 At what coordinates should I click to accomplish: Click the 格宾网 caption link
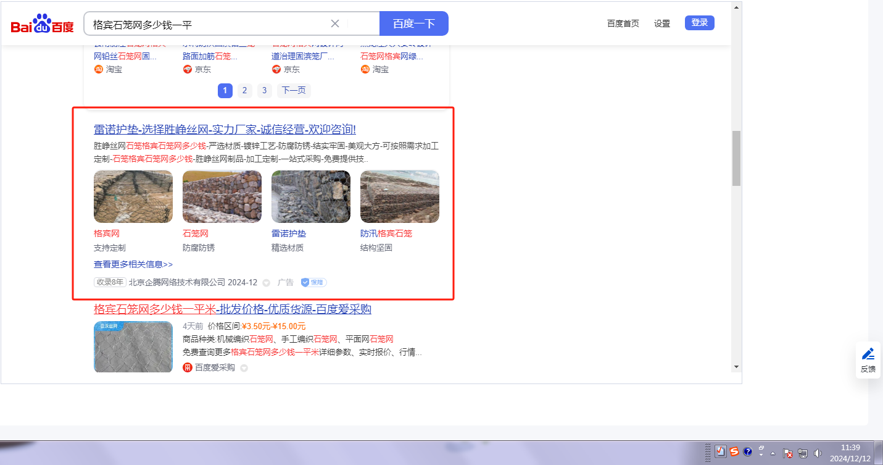tap(106, 233)
